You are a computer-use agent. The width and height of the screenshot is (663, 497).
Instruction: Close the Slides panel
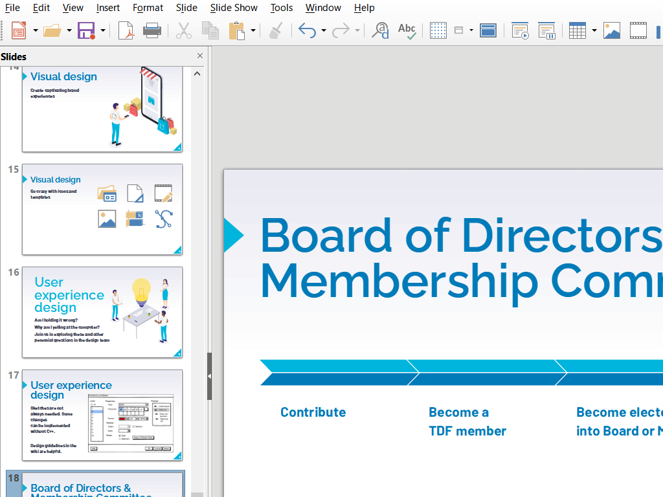199,56
